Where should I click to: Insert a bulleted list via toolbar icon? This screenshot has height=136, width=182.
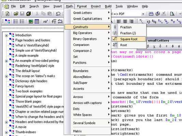tap(16, 21)
